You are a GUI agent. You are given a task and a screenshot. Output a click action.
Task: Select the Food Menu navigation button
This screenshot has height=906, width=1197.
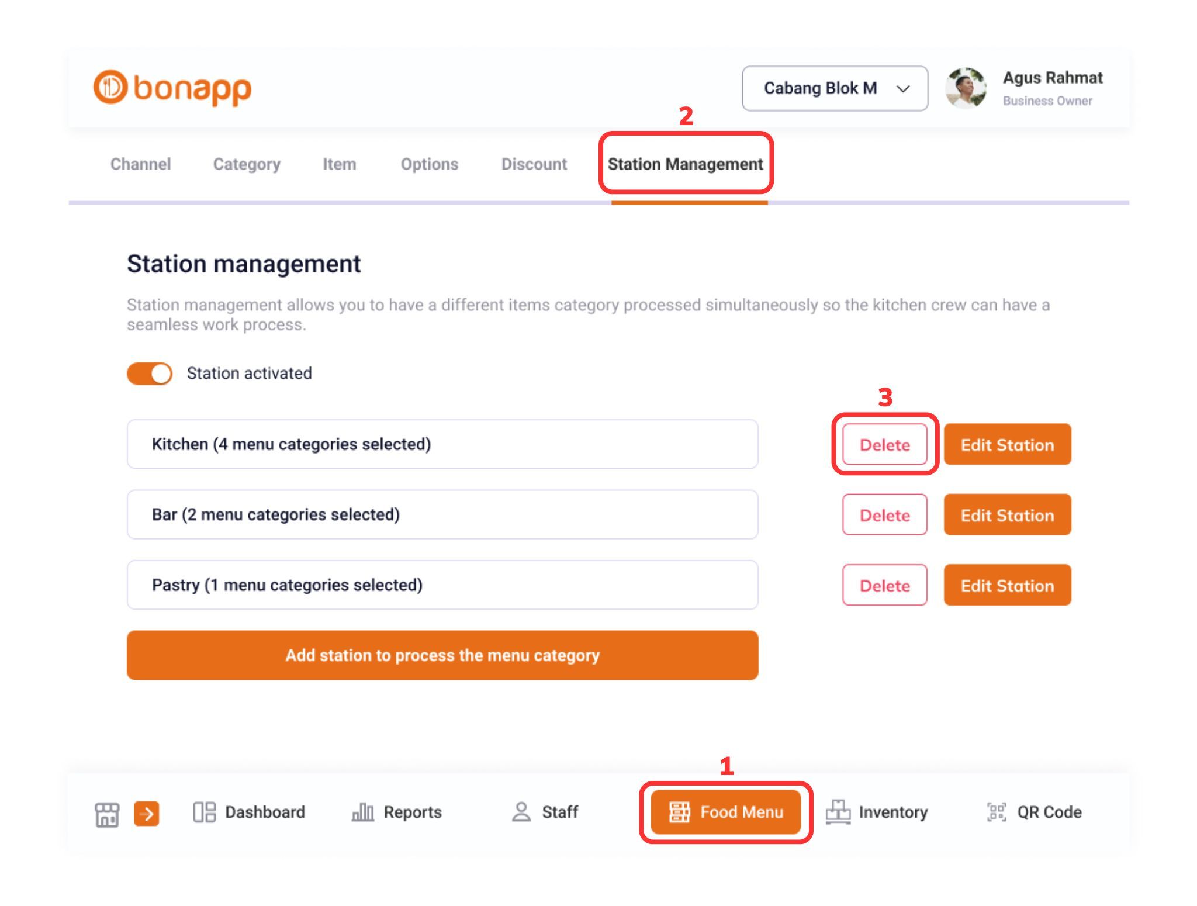click(726, 812)
